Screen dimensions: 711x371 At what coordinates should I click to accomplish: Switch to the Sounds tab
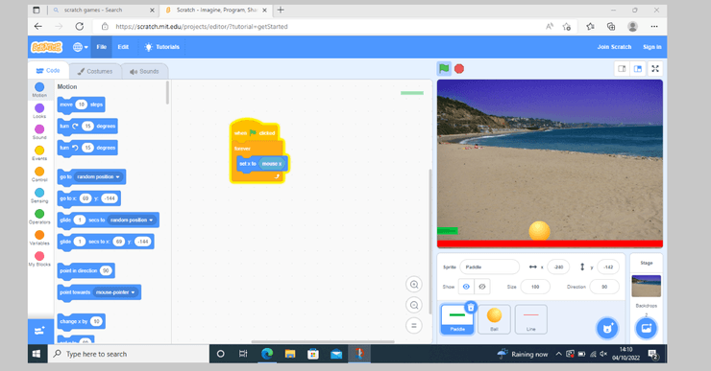(144, 72)
